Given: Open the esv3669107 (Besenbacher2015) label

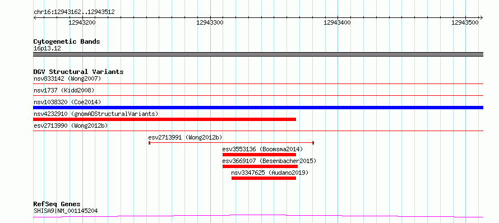Looking at the screenshot, I should tap(269, 161).
